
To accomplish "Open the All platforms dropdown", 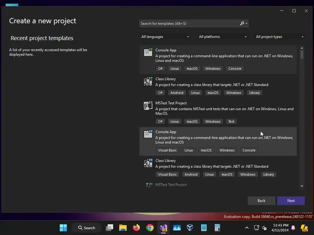I will [223, 37].
